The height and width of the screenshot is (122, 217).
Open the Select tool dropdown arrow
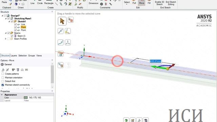tap(127, 4)
